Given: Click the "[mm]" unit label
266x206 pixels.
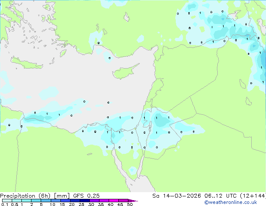Looking at the screenshot, I should pyautogui.click(x=62, y=196).
